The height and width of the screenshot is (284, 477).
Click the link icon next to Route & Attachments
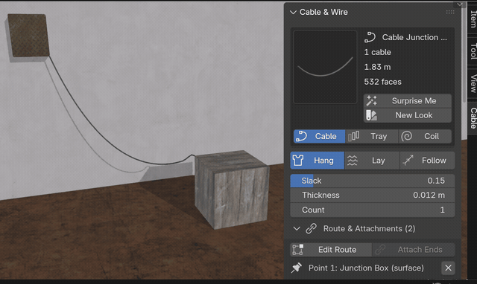coord(311,228)
